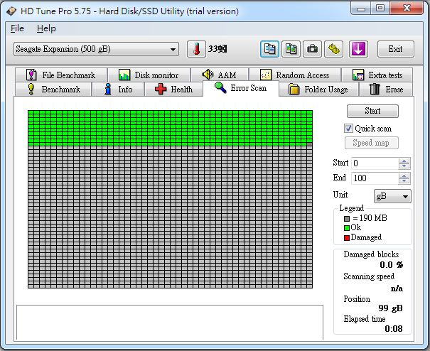Click the copy info to clipboard icon
430x351 pixels.
point(269,49)
